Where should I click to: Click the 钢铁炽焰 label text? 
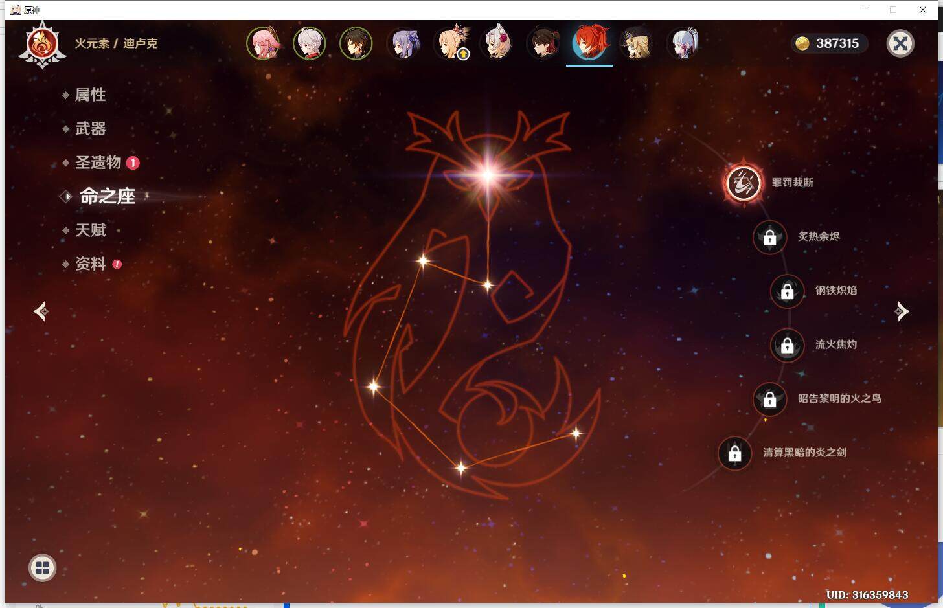pyautogui.click(x=836, y=290)
